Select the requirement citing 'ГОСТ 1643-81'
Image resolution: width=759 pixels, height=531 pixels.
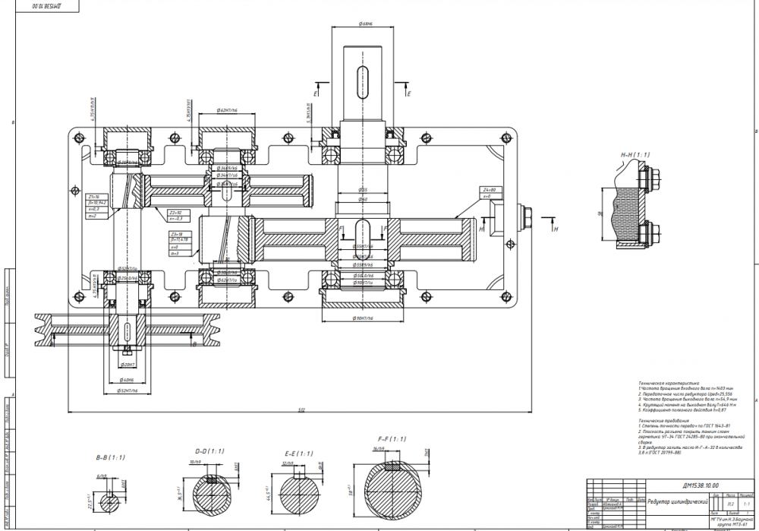[684, 426]
